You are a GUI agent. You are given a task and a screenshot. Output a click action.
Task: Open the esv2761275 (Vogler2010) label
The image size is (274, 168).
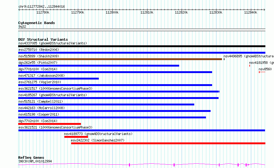coord(40,82)
